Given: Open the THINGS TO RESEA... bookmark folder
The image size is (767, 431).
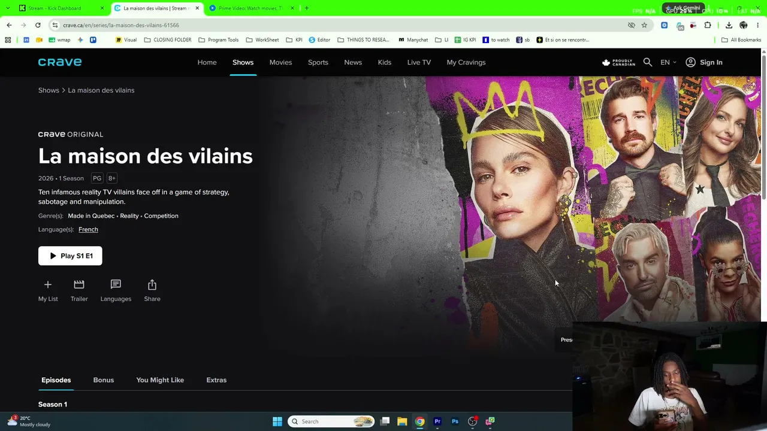Looking at the screenshot, I should 363,40.
